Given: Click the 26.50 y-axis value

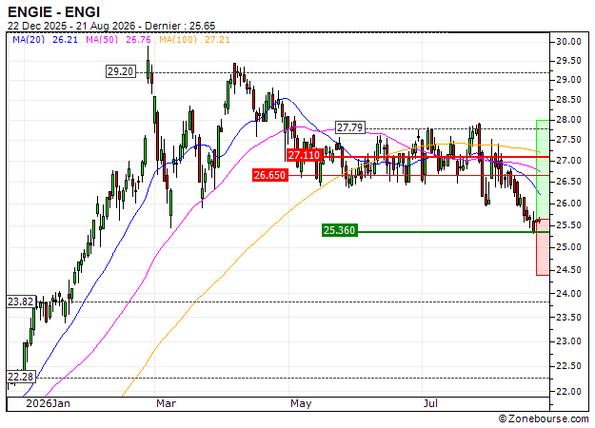Looking at the screenshot, I should (568, 182).
